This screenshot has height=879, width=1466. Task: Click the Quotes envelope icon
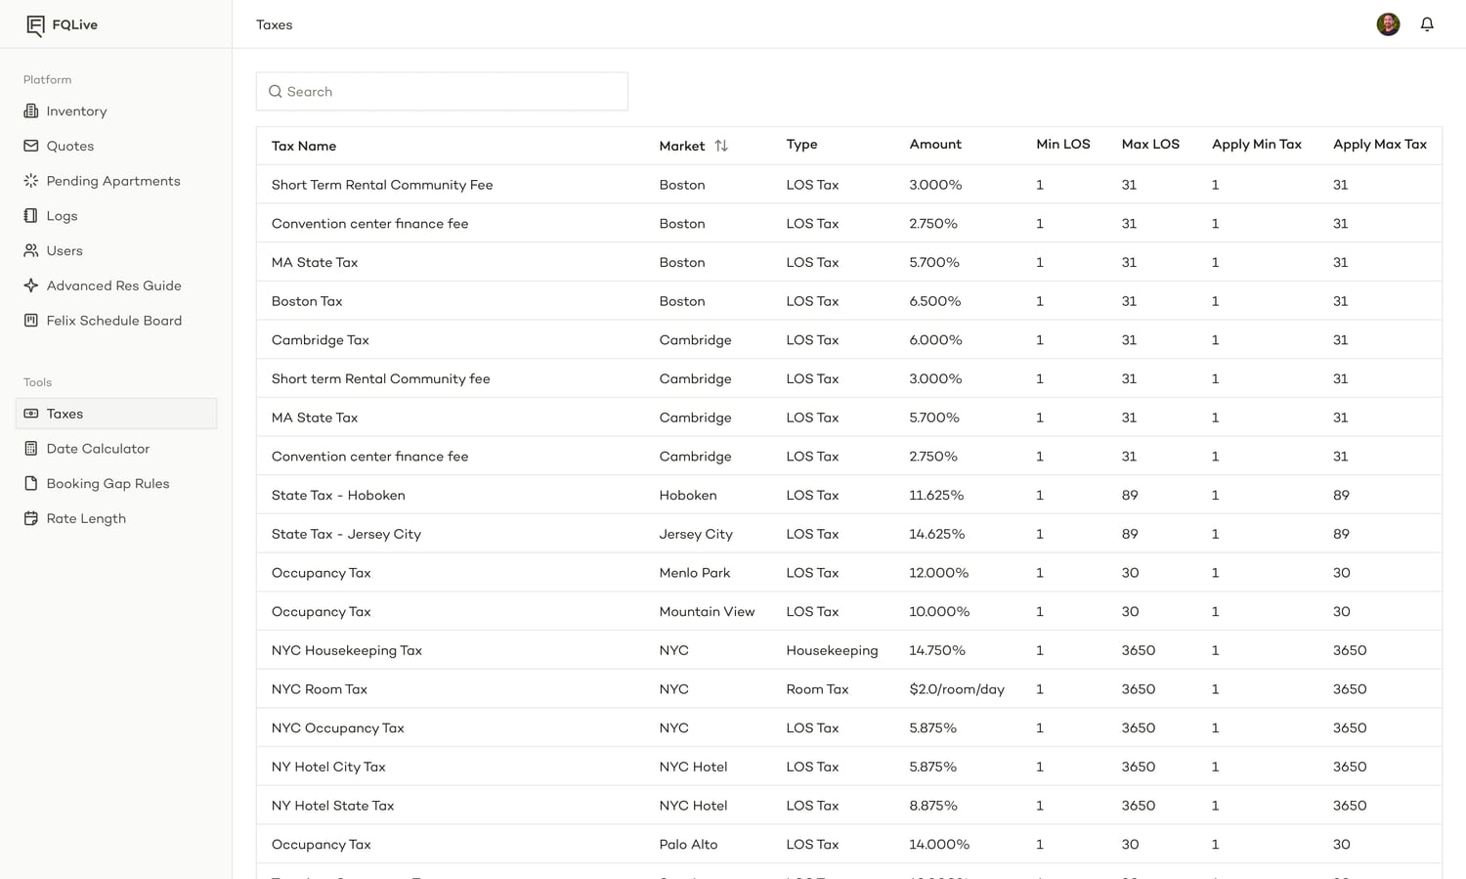click(x=31, y=146)
